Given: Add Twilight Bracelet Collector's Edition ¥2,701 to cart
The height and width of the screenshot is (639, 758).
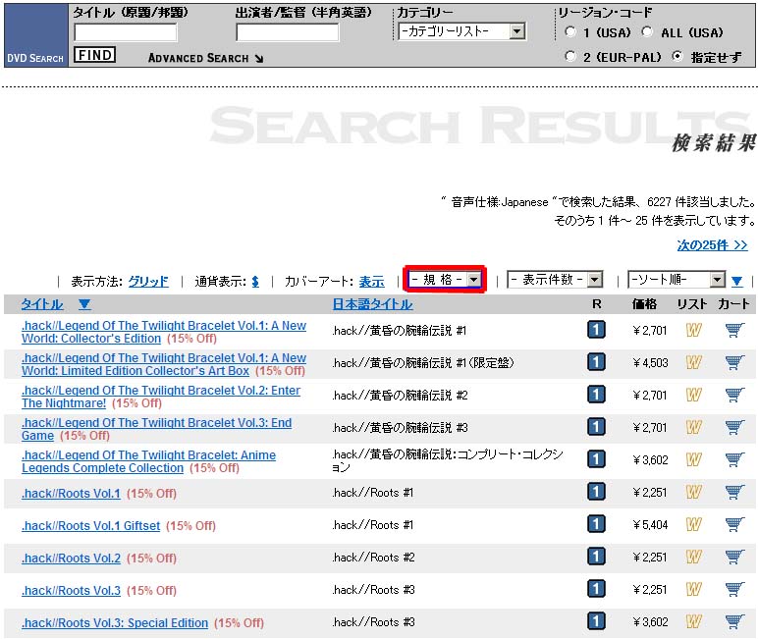Looking at the screenshot, I should (x=734, y=330).
